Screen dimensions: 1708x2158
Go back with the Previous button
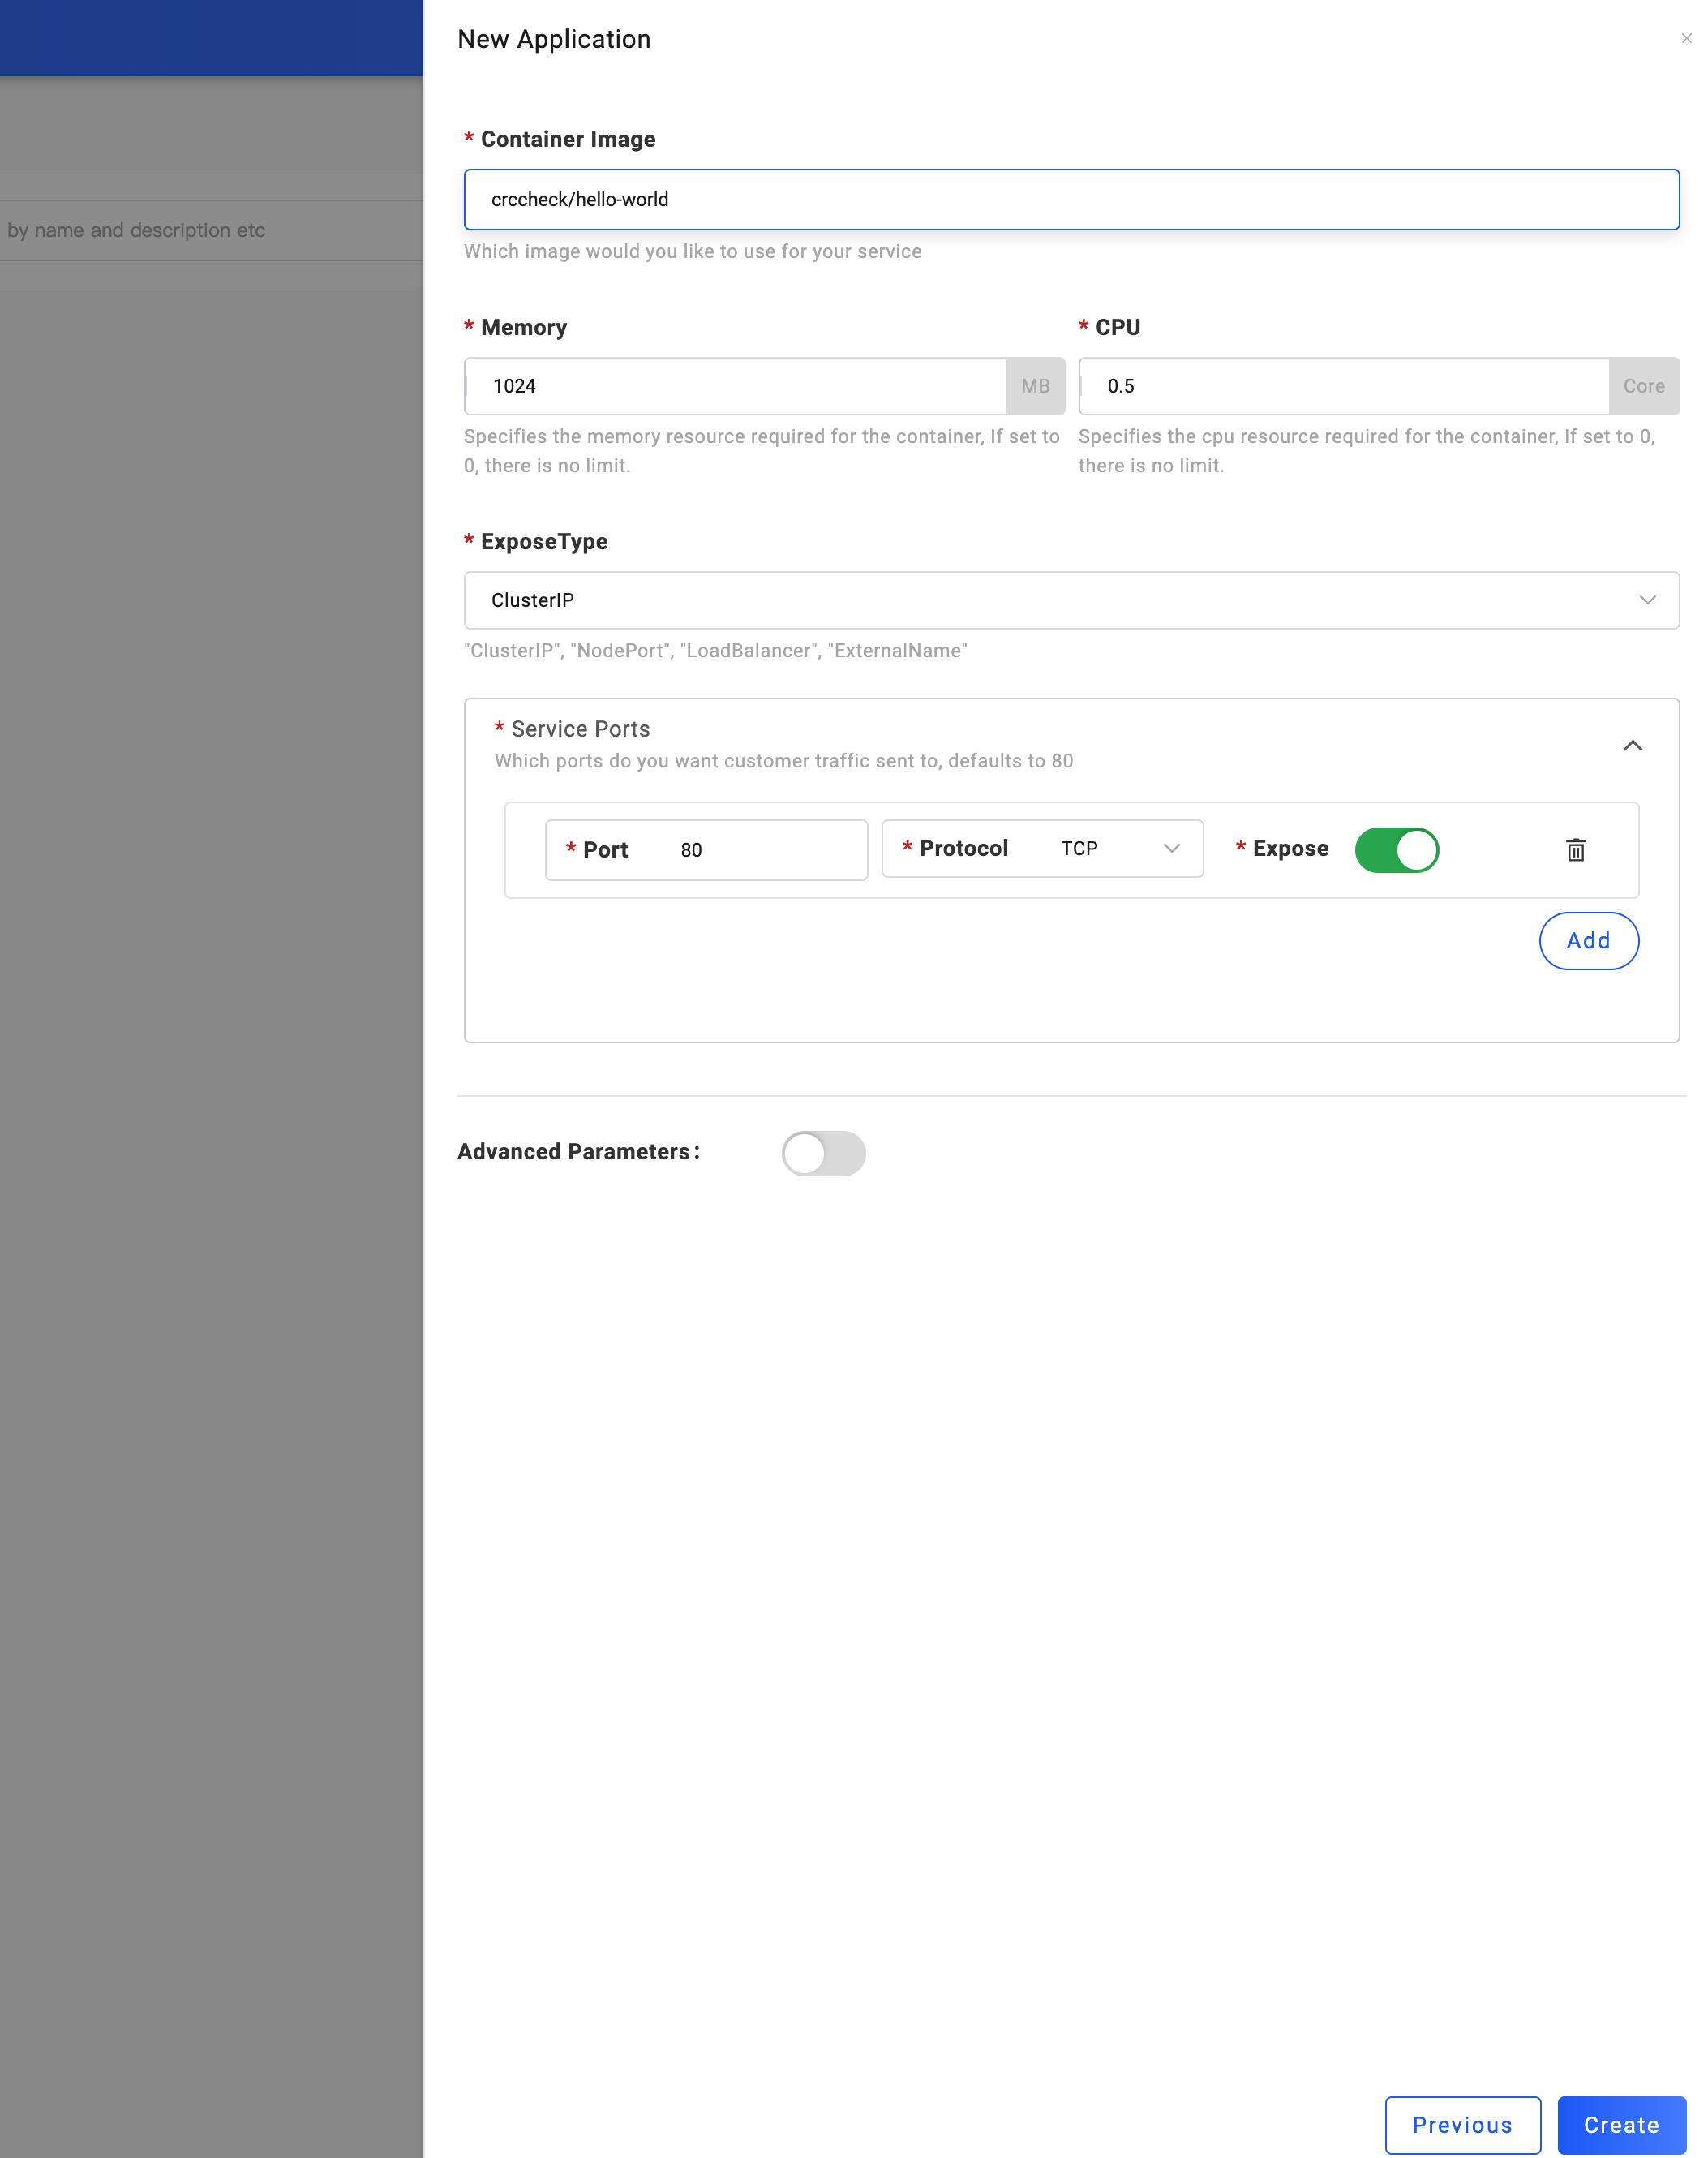tap(1462, 2124)
